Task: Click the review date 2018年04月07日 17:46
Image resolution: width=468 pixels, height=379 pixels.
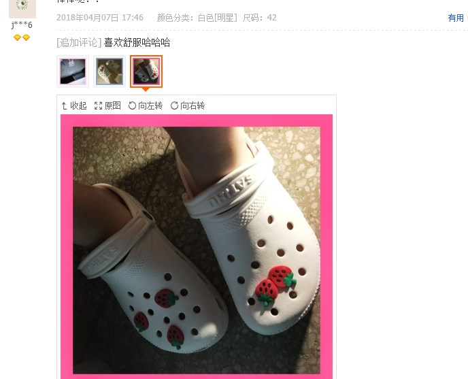Action: 100,18
